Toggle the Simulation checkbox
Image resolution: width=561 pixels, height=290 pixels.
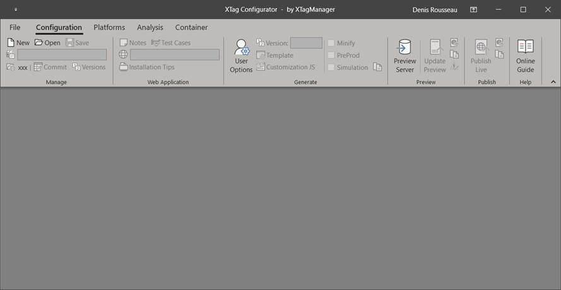tap(331, 67)
